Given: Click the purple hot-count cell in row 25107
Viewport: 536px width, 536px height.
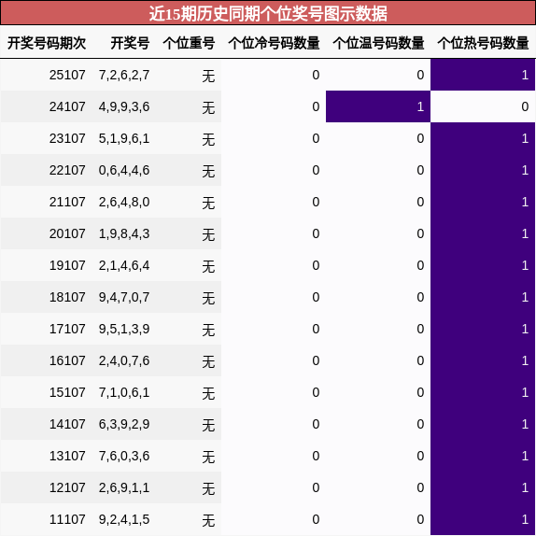Looking at the screenshot, I should [483, 75].
